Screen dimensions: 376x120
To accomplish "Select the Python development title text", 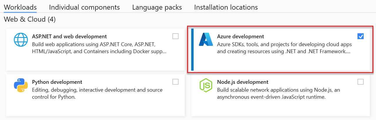I will (57, 82).
